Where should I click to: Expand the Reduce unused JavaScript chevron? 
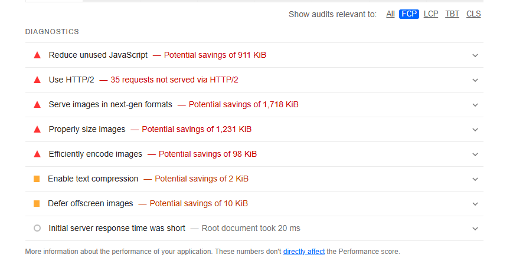475,55
